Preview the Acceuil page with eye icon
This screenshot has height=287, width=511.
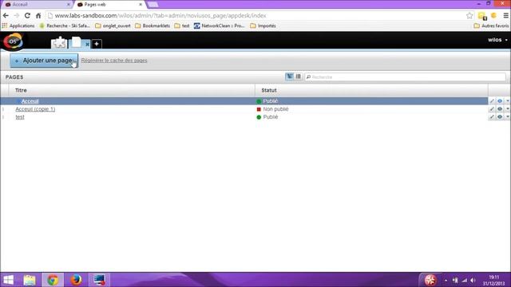pos(500,101)
